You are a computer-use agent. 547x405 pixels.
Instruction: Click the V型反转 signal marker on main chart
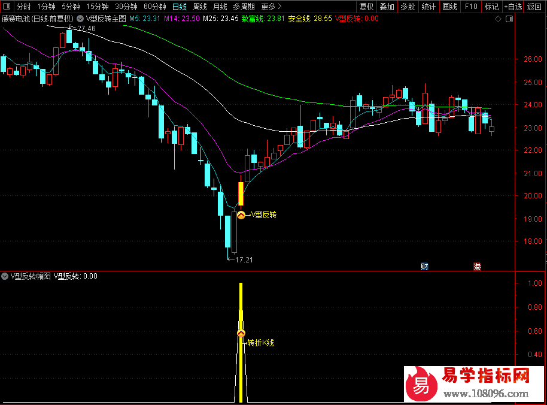coord(241,215)
